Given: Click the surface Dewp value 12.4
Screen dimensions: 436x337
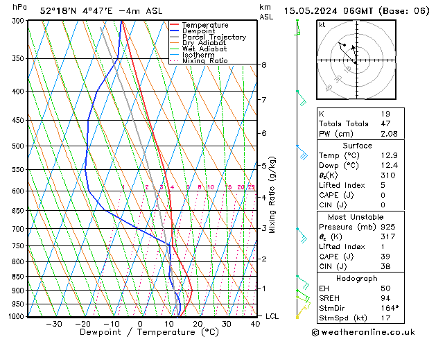Looking at the screenshot, I should [x=389, y=166].
